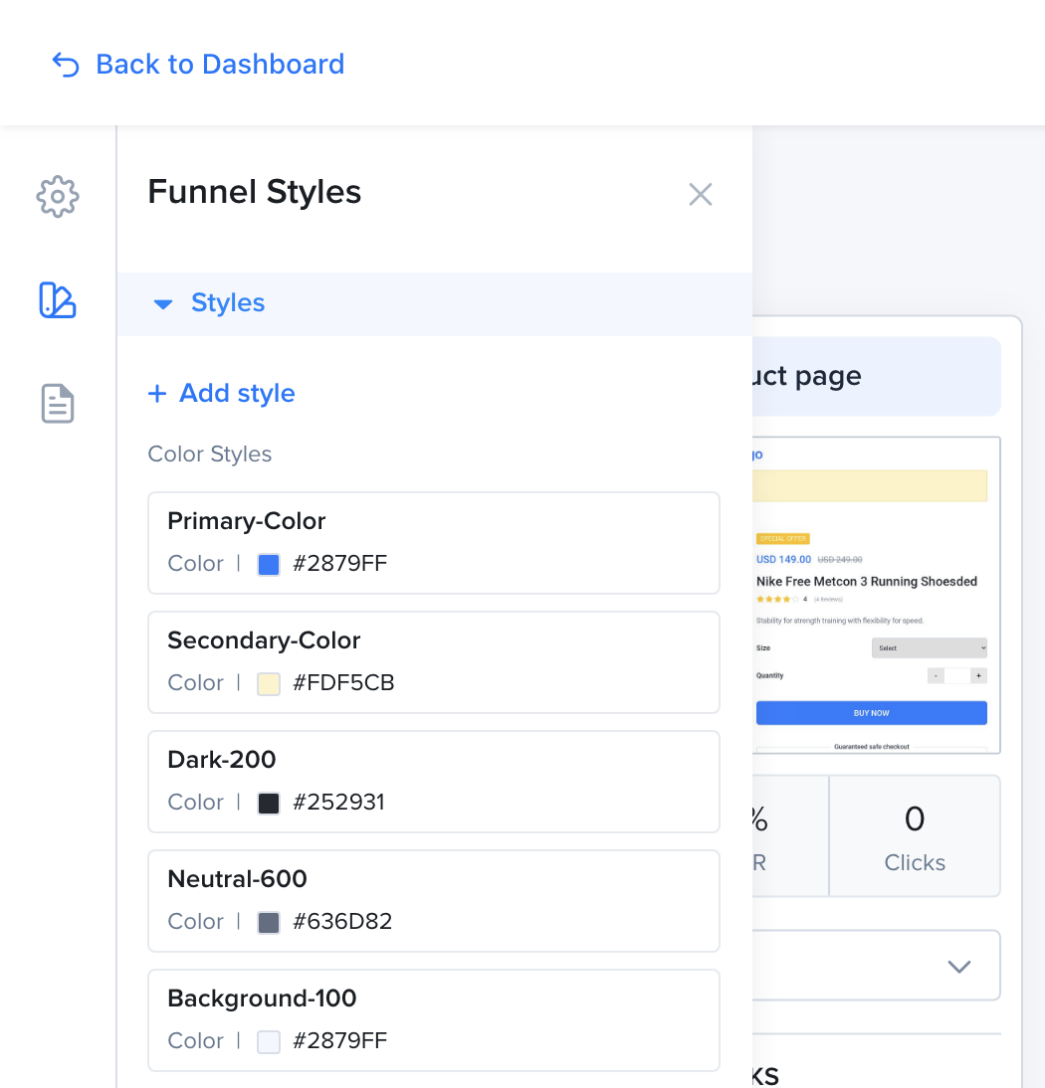Go back to the Dashboard
1045x1088 pixels.
(219, 65)
